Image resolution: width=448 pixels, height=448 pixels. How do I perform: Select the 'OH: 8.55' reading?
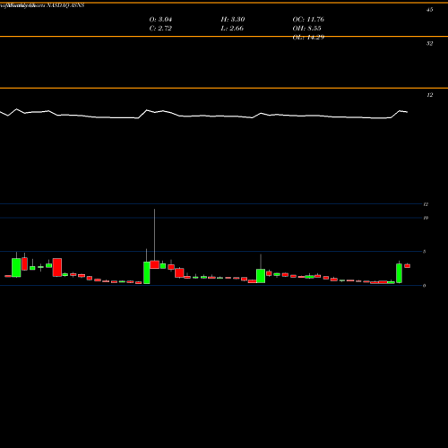[306, 29]
